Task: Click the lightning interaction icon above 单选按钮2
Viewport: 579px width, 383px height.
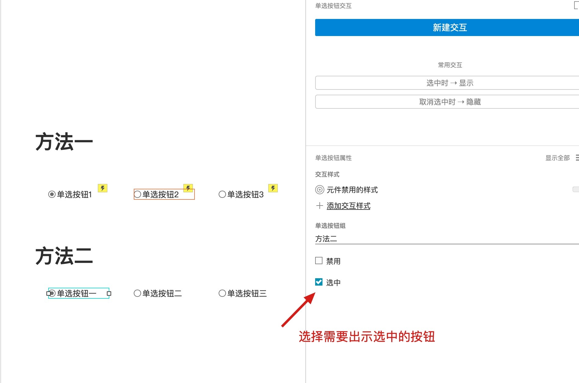Action: pyautogui.click(x=188, y=188)
